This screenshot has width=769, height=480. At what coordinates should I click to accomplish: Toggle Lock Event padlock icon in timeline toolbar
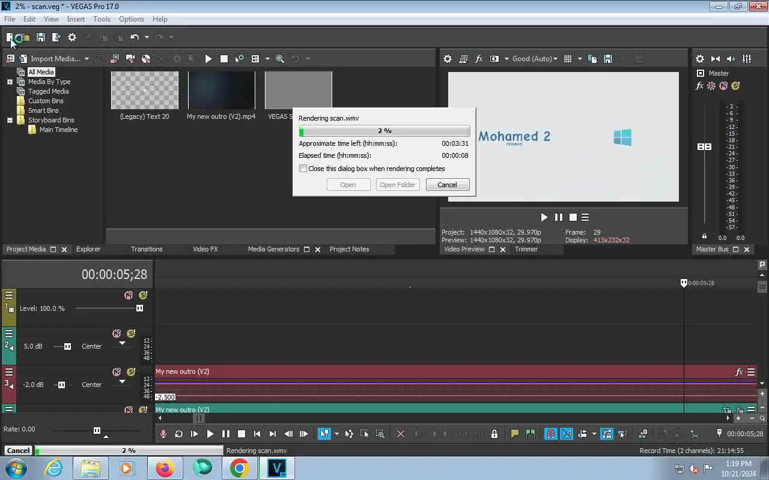(494, 434)
